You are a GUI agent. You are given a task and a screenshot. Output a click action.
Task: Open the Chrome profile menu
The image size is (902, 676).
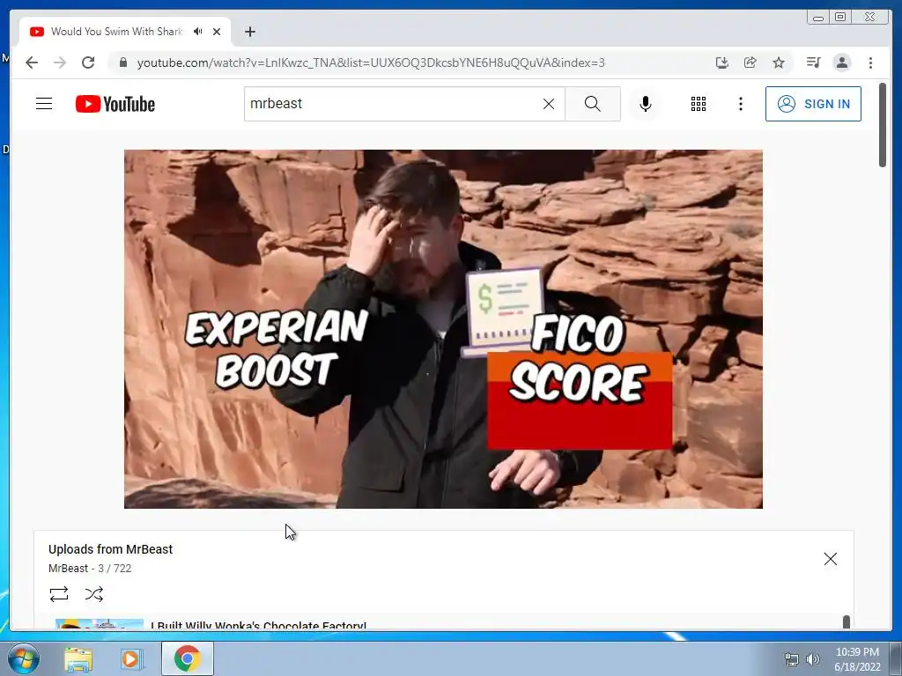[841, 62]
